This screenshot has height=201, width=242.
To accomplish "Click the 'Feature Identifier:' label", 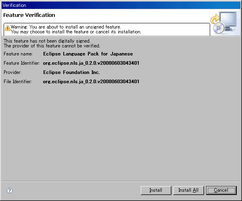I will 22,63.
